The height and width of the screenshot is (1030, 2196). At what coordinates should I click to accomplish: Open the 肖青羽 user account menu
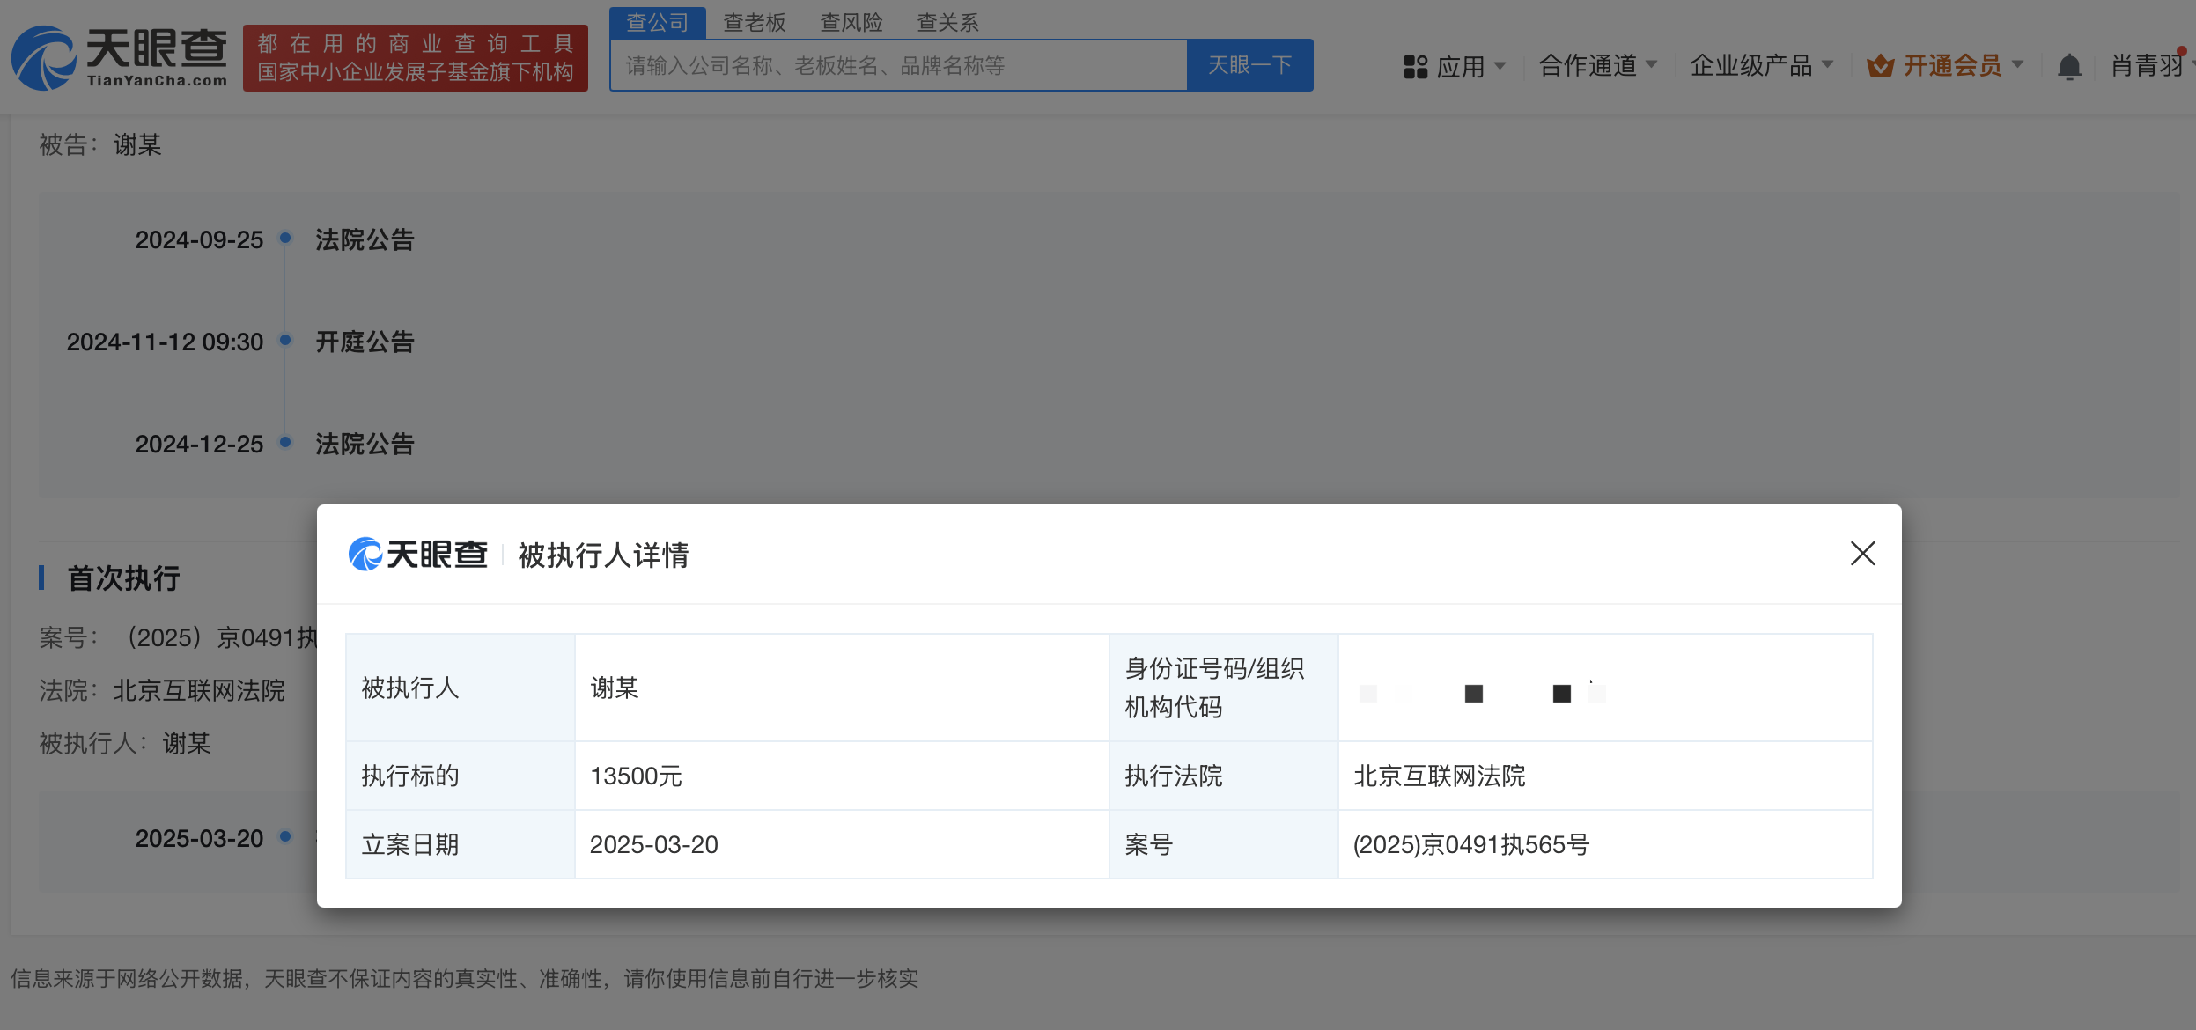pyautogui.click(x=2148, y=65)
